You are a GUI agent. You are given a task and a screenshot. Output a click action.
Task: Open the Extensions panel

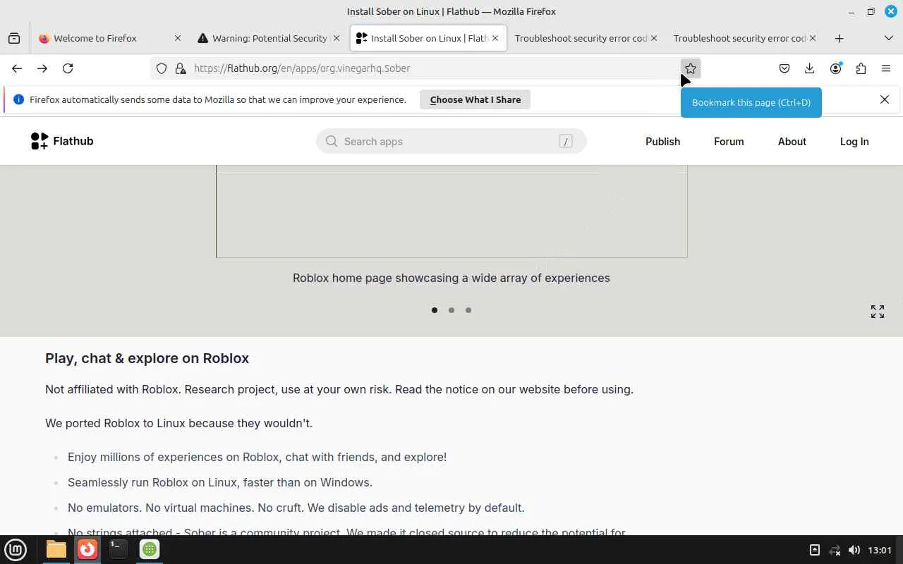tap(861, 68)
